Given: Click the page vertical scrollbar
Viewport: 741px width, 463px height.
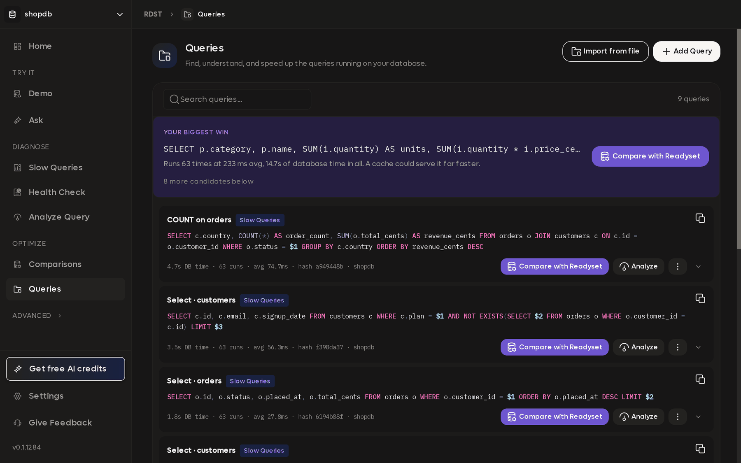Looking at the screenshot, I should pos(739,139).
